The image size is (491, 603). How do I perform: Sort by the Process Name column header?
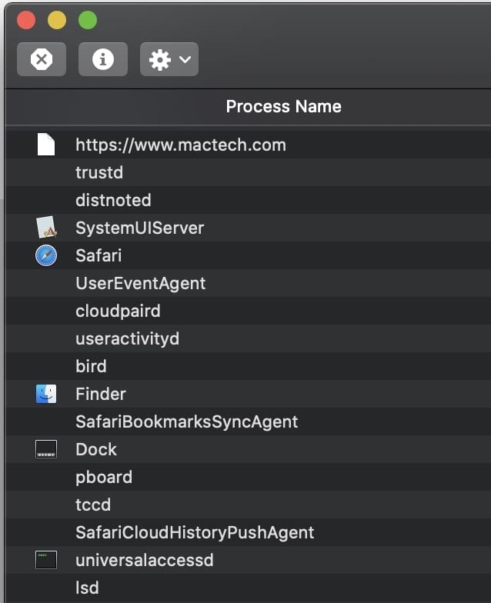pyautogui.click(x=283, y=107)
